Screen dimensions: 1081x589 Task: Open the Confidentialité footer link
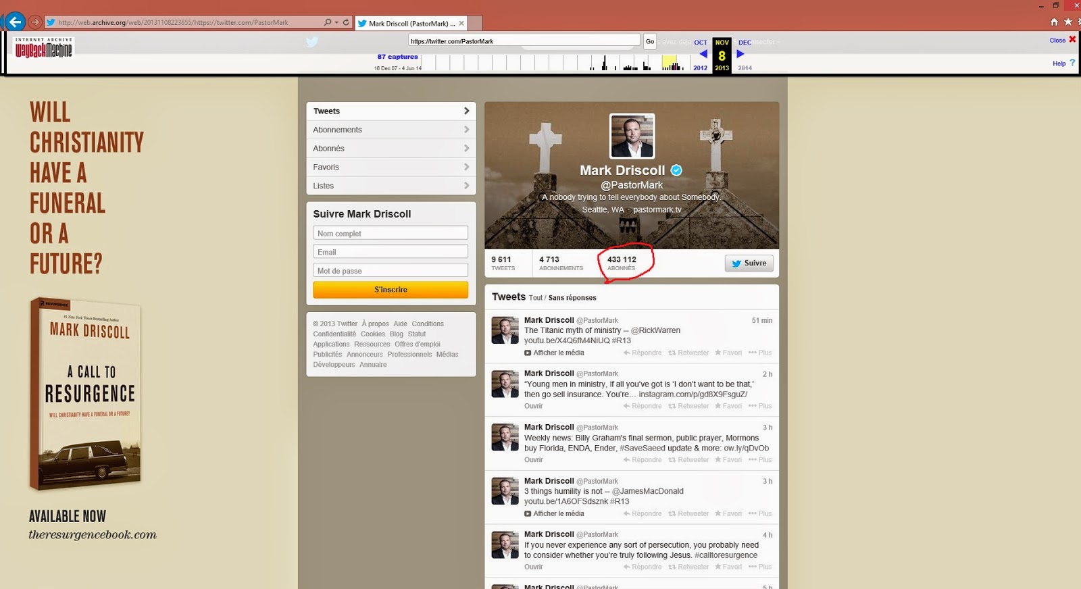tap(334, 334)
